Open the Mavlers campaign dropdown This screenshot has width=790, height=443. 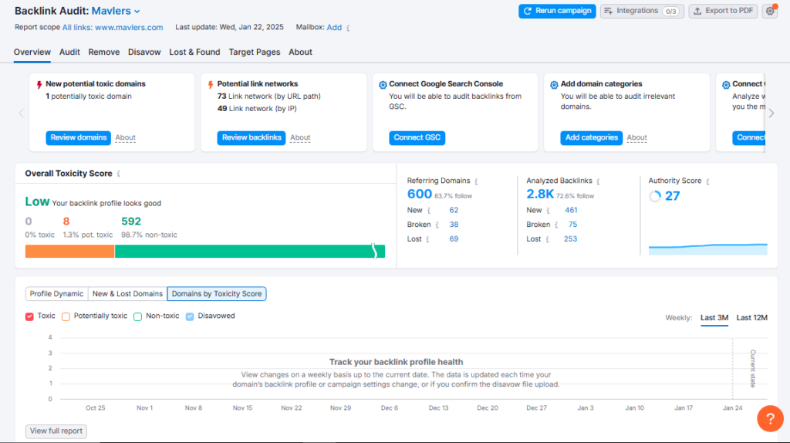tap(116, 11)
